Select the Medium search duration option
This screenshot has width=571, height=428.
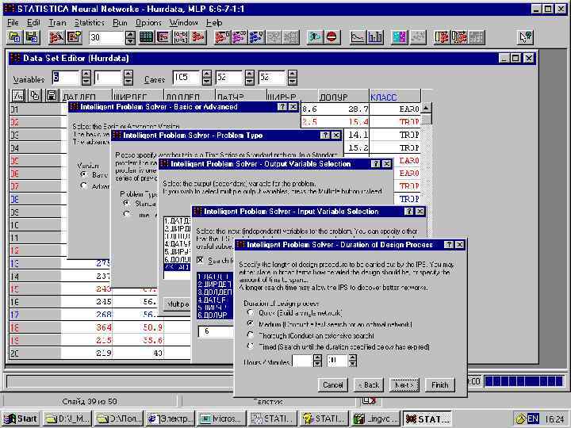[250, 323]
